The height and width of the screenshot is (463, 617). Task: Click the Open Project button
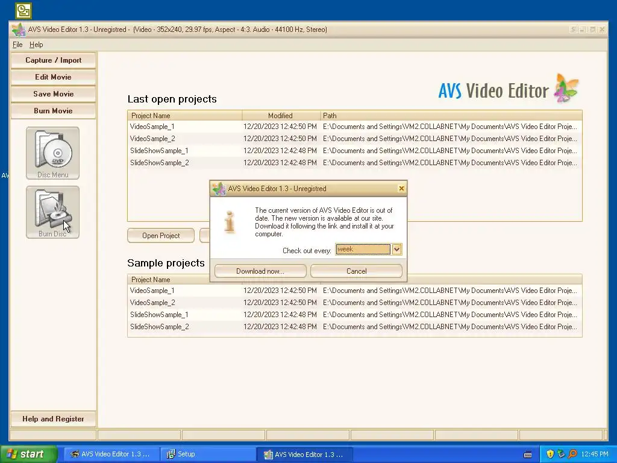pyautogui.click(x=161, y=236)
